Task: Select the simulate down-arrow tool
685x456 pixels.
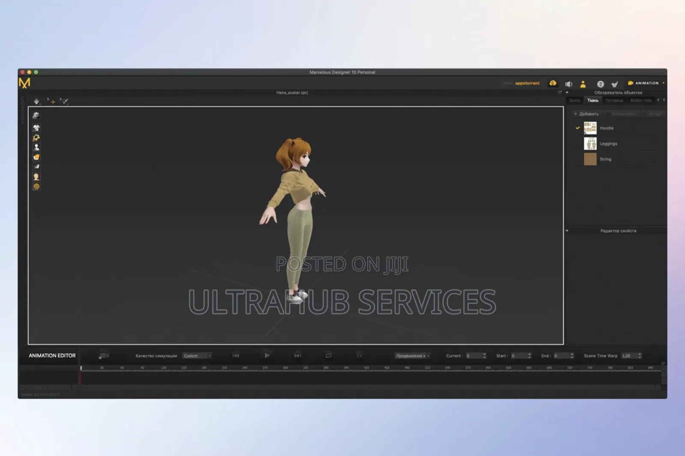Action: click(36, 101)
